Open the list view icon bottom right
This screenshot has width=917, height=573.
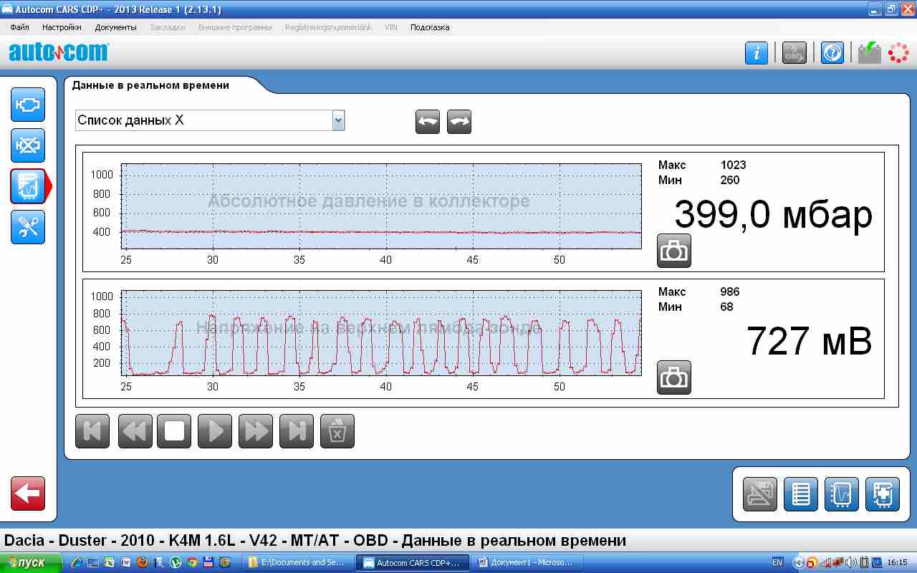[800, 494]
